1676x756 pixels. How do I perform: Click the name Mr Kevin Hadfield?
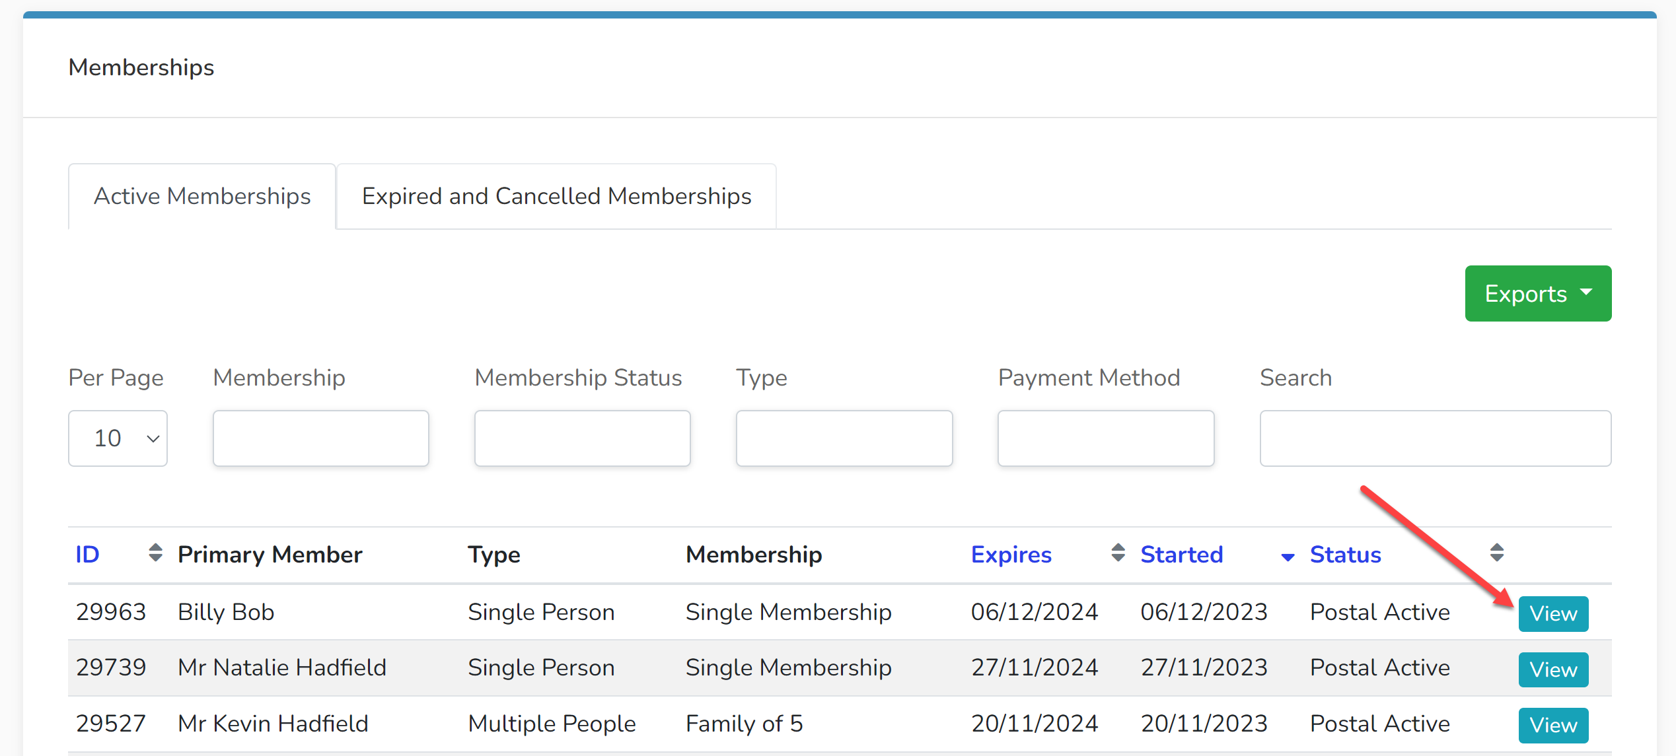pyautogui.click(x=273, y=724)
